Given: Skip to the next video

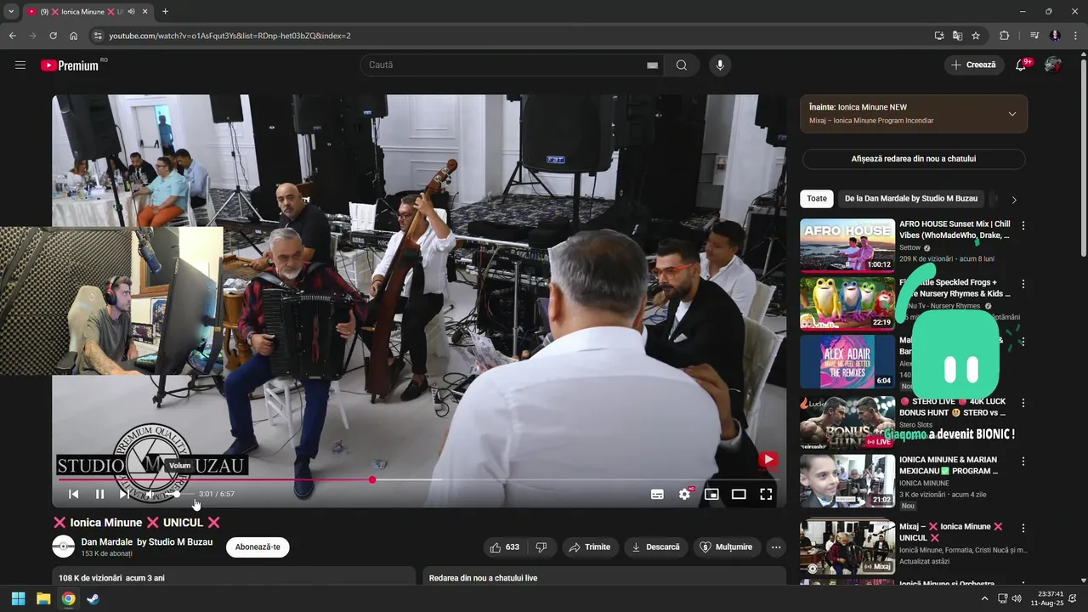Looking at the screenshot, I should pyautogui.click(x=125, y=494).
